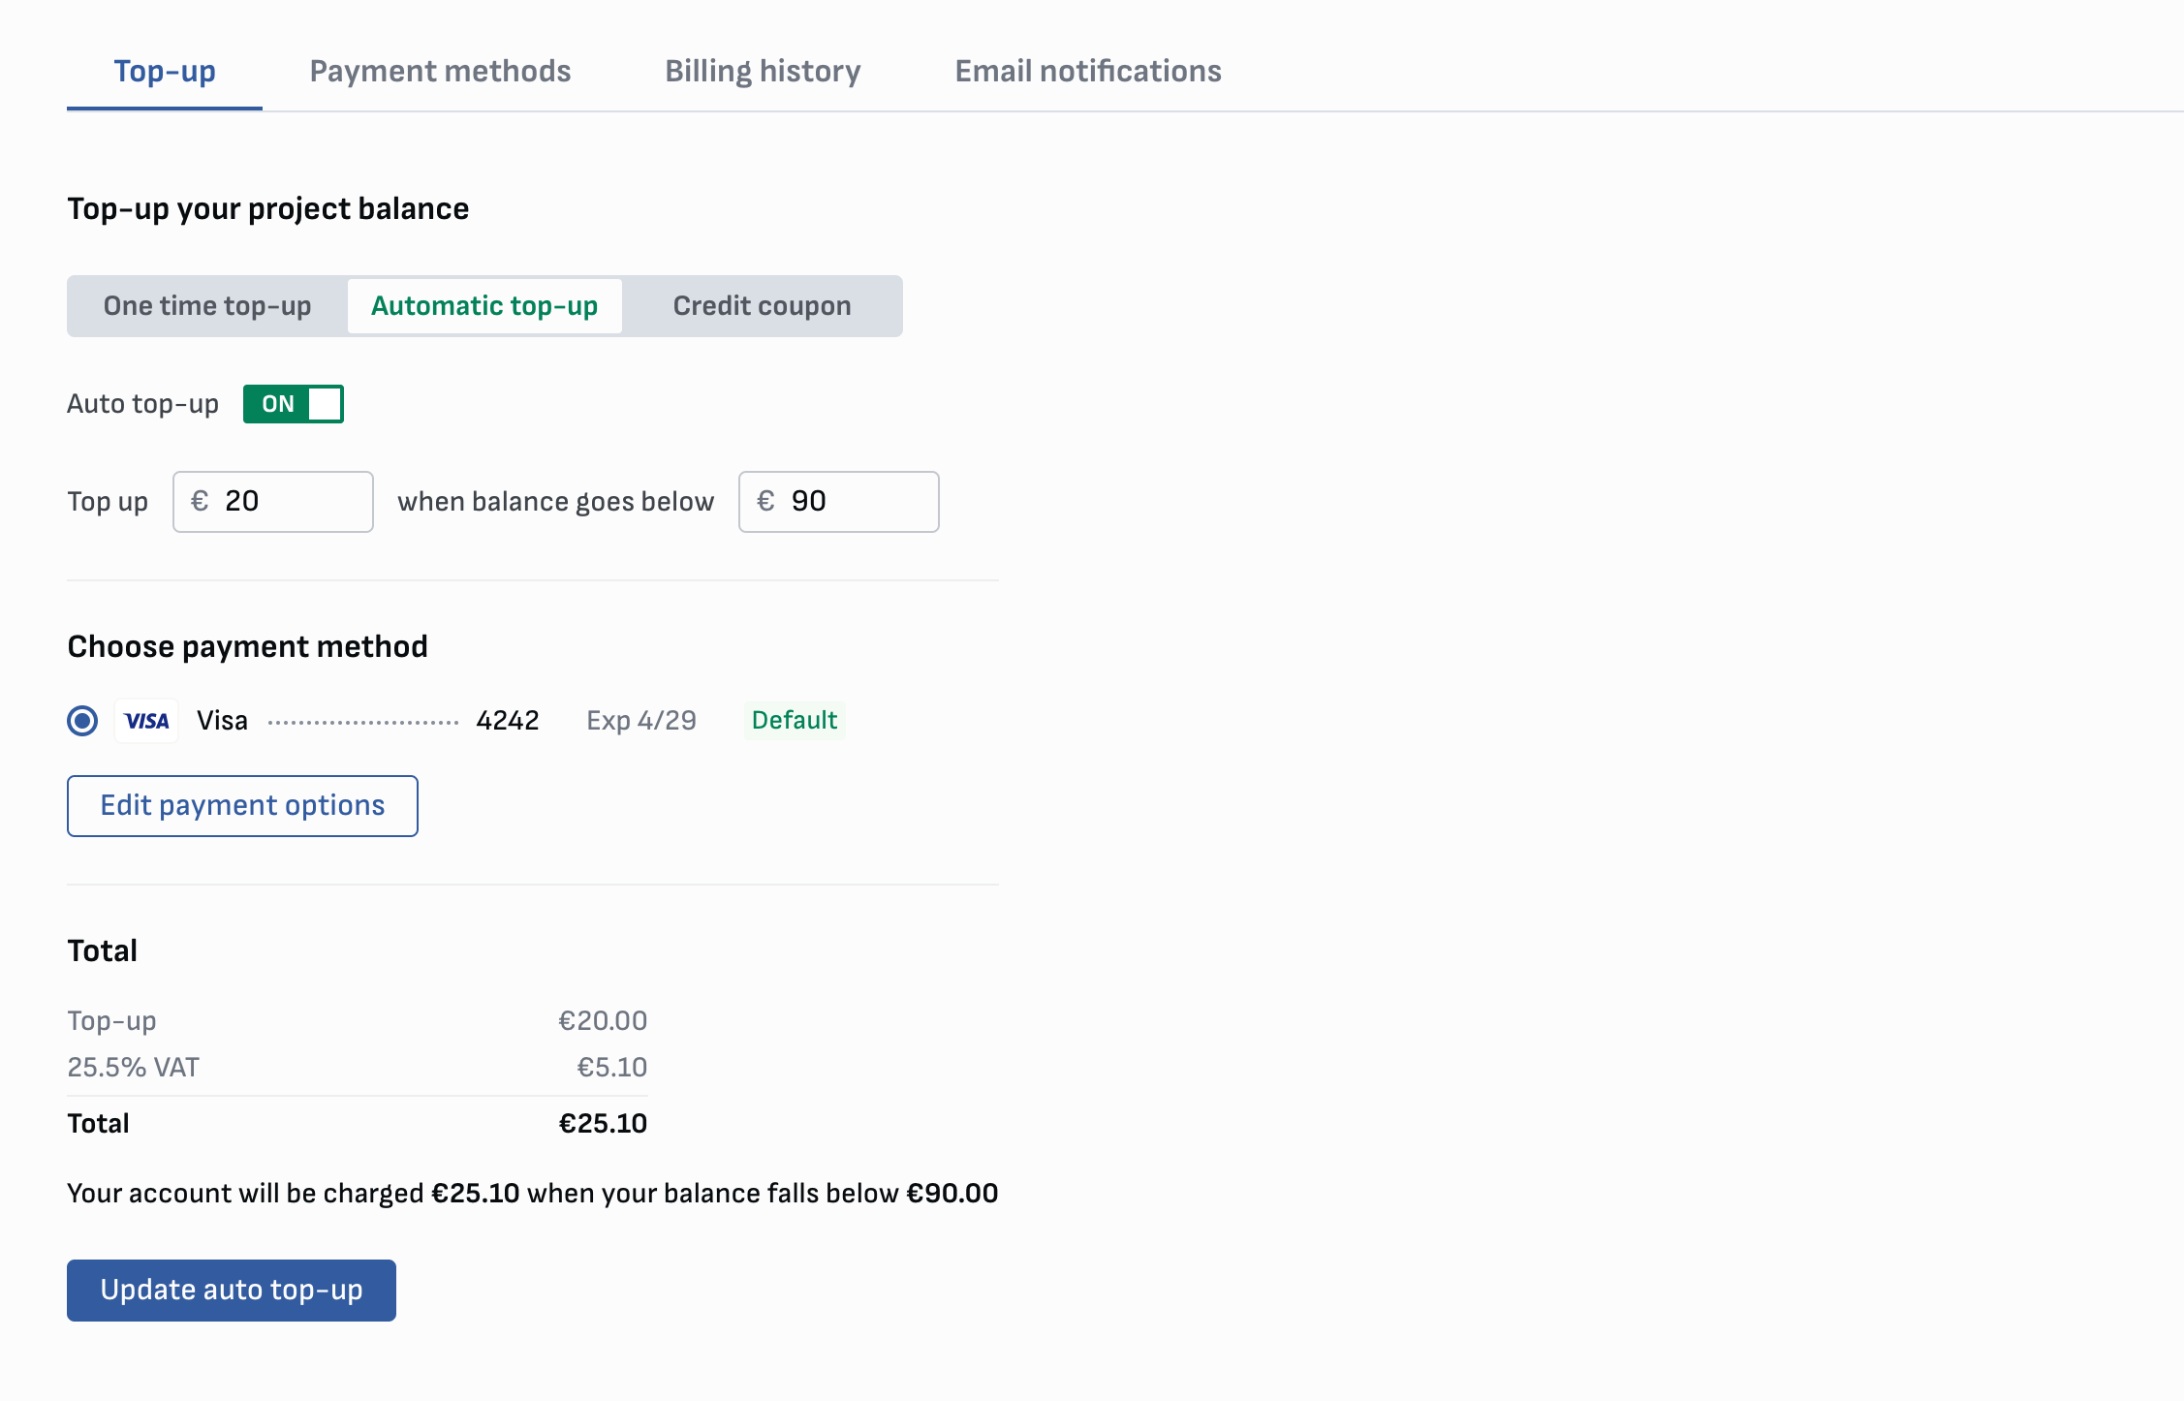Switch to Payment methods tab
2184x1401 pixels.
[440, 71]
